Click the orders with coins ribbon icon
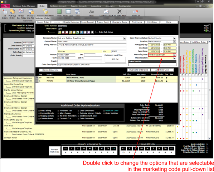Viewport: 214px width, 172px height. click(45, 12)
